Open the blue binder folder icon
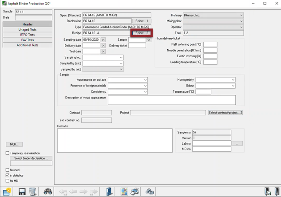This screenshot has width=281, height=197. click(x=109, y=192)
